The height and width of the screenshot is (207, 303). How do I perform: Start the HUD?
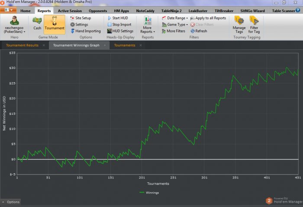tap(119, 18)
